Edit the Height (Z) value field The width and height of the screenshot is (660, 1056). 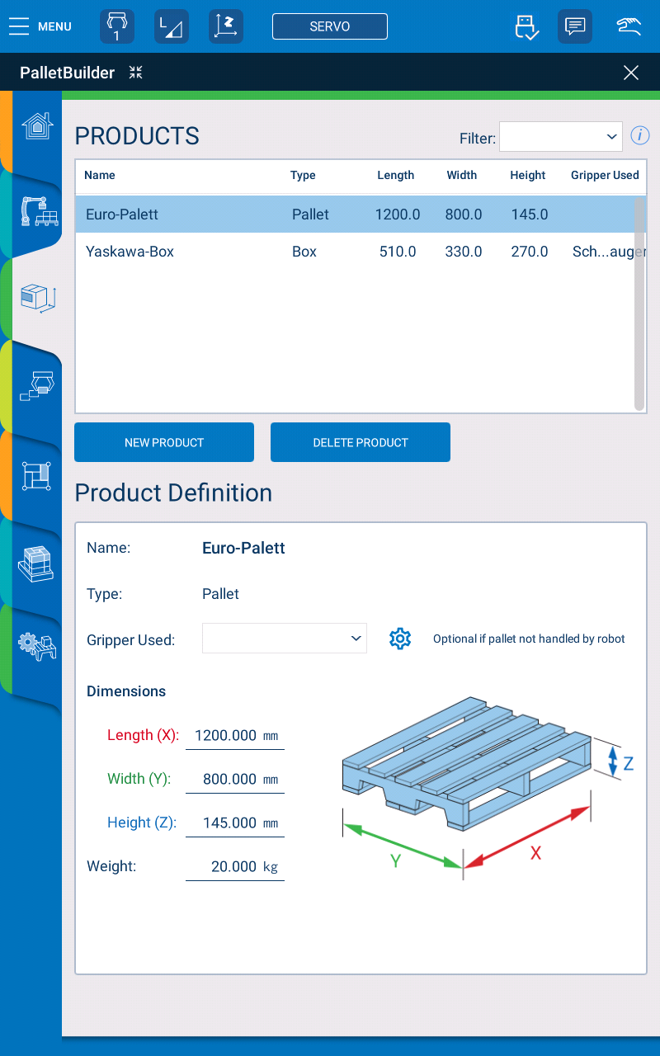coord(235,823)
